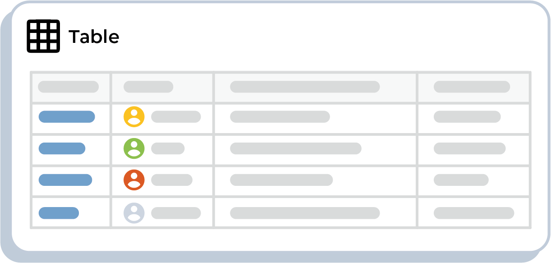Open the blue link in third data row

point(65,180)
